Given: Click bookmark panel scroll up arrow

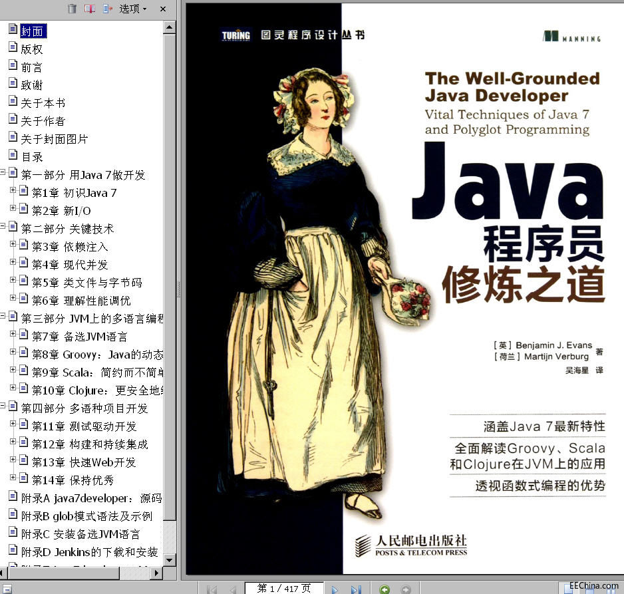Looking at the screenshot, I should pyautogui.click(x=169, y=27).
